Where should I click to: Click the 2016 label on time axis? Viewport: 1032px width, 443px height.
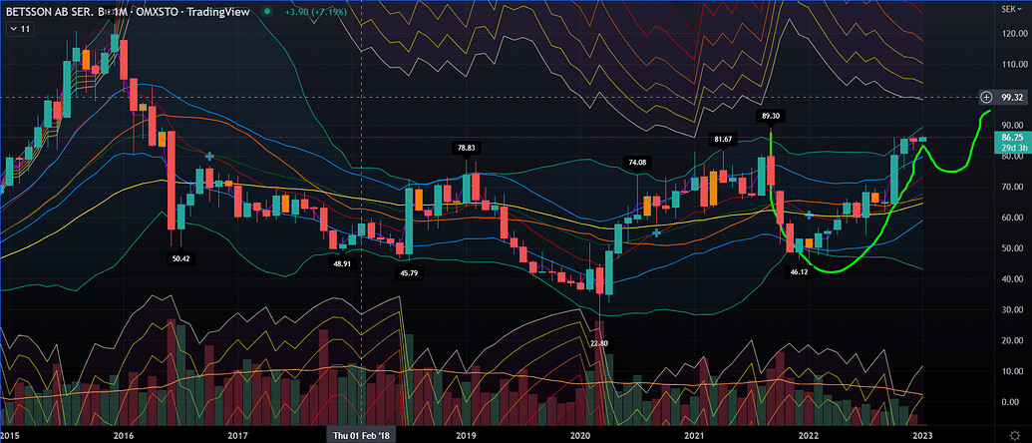click(124, 435)
